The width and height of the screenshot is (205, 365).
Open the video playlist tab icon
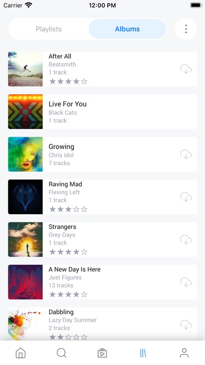click(x=102, y=353)
